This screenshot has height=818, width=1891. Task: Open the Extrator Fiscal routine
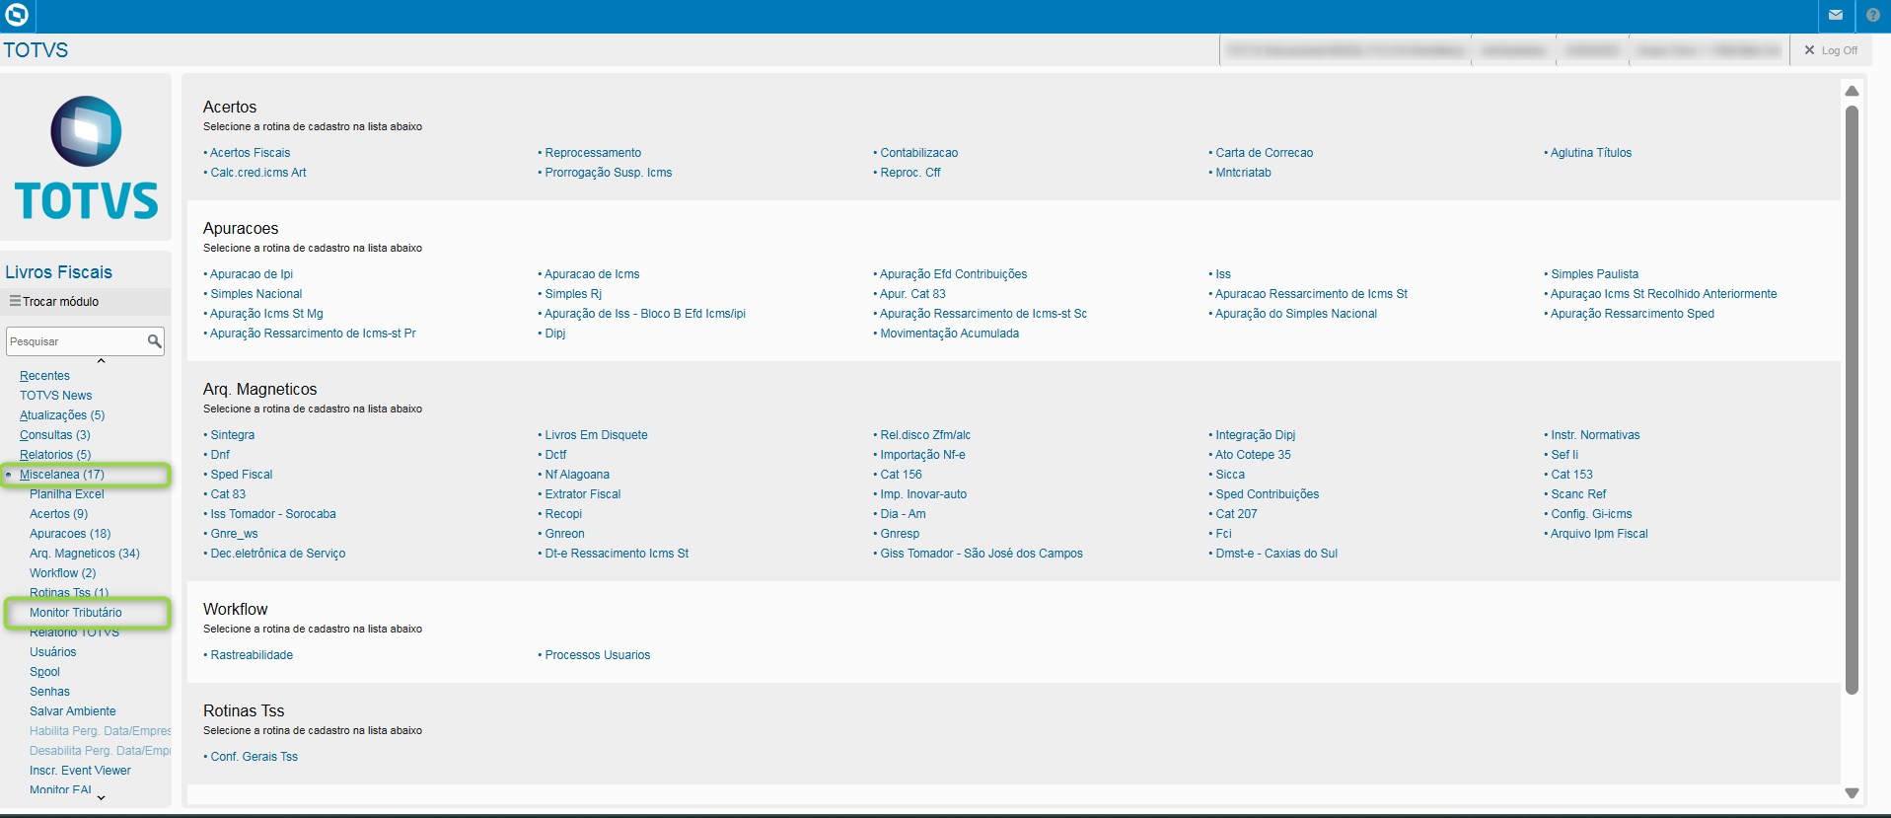click(583, 494)
